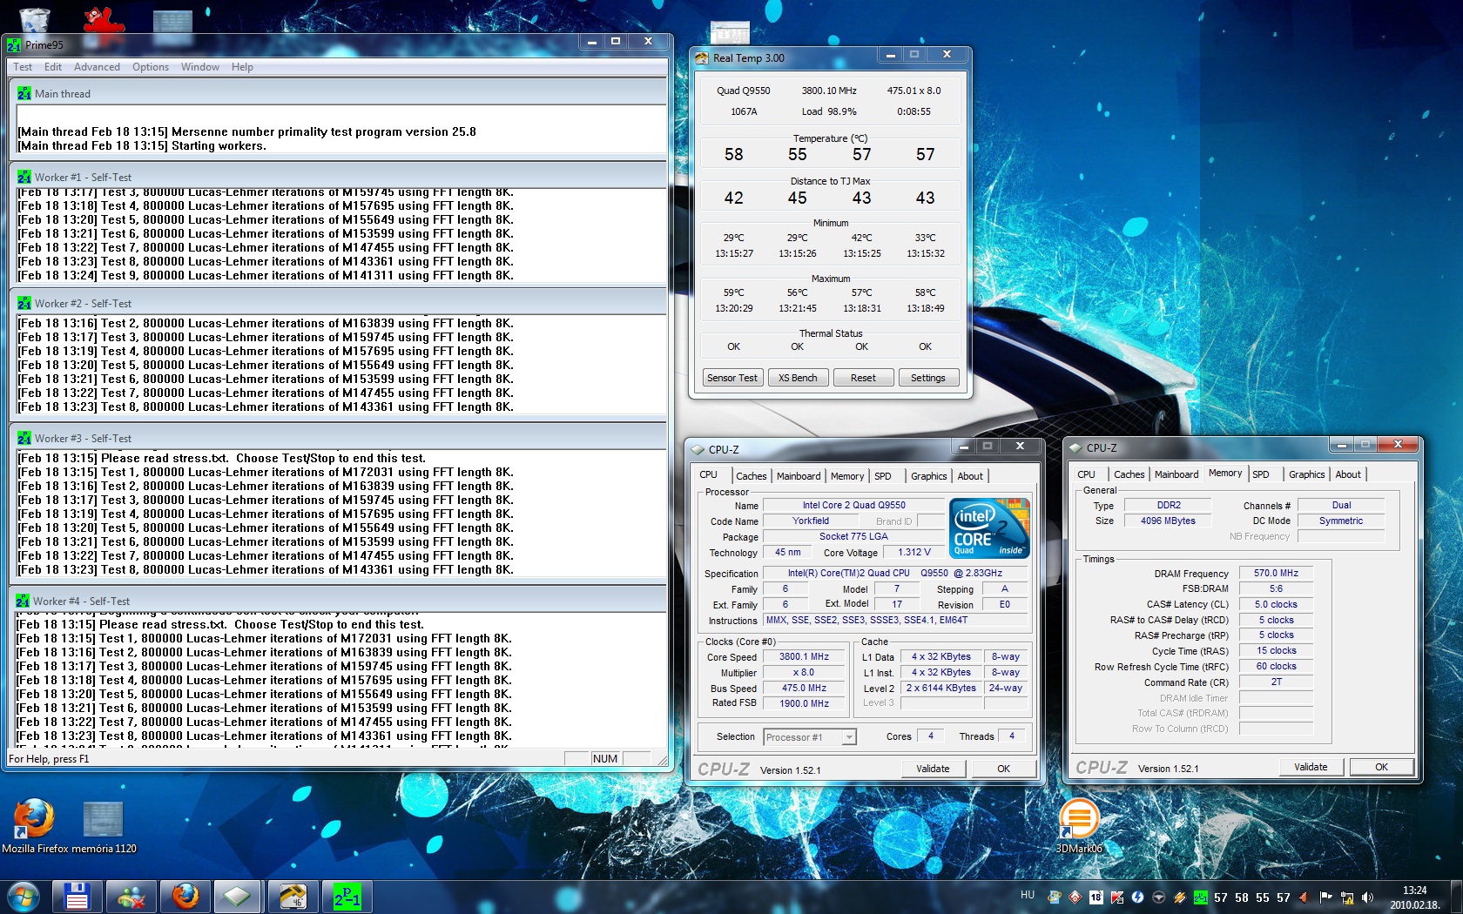Open the Edit menu in Prime95
The height and width of the screenshot is (914, 1463).
pyautogui.click(x=53, y=67)
